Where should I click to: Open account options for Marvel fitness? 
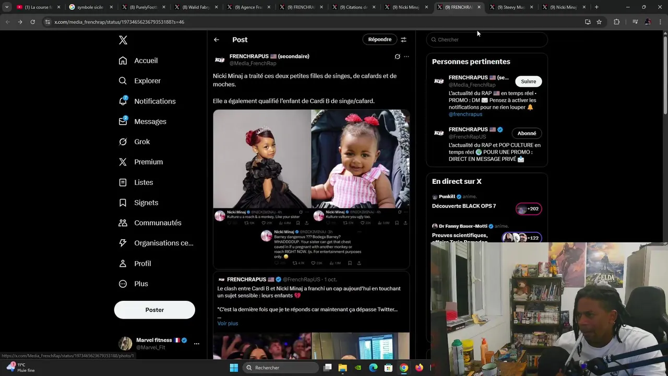(197, 344)
